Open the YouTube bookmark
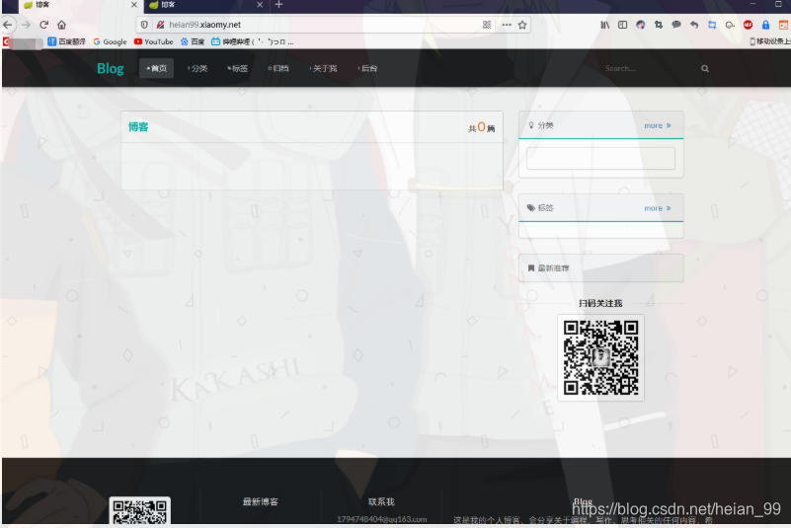This screenshot has height=528, width=791. tap(153, 41)
